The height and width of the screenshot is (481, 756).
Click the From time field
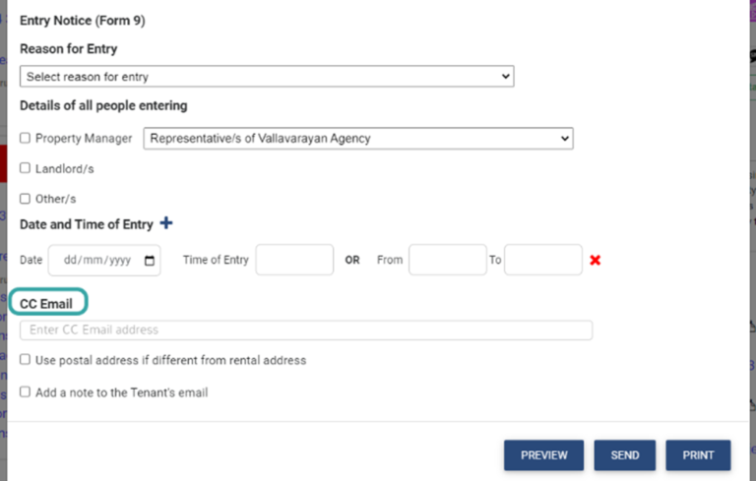(447, 261)
